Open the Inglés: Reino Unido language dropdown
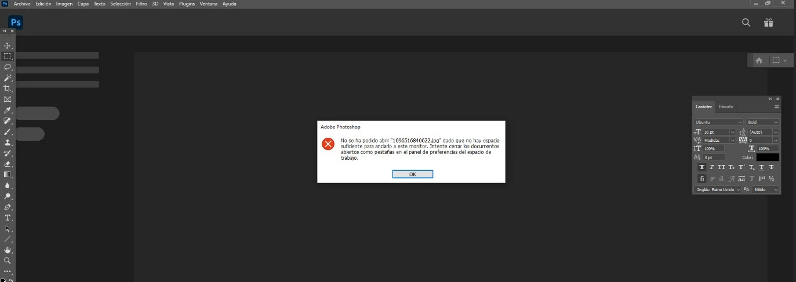Viewport: 796px width, 282px height. pyautogui.click(x=718, y=189)
